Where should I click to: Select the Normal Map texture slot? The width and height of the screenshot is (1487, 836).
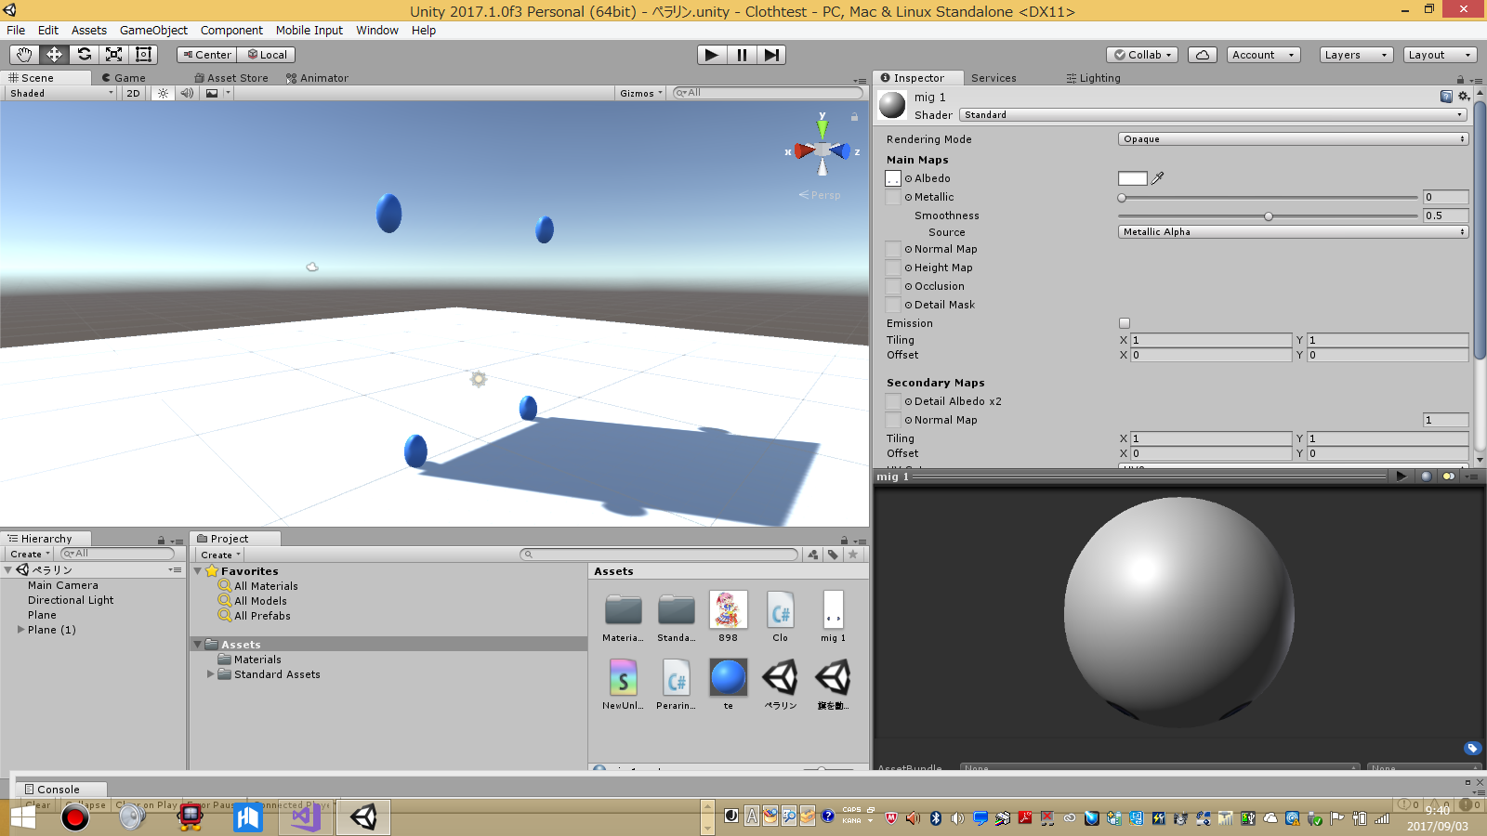click(x=893, y=249)
